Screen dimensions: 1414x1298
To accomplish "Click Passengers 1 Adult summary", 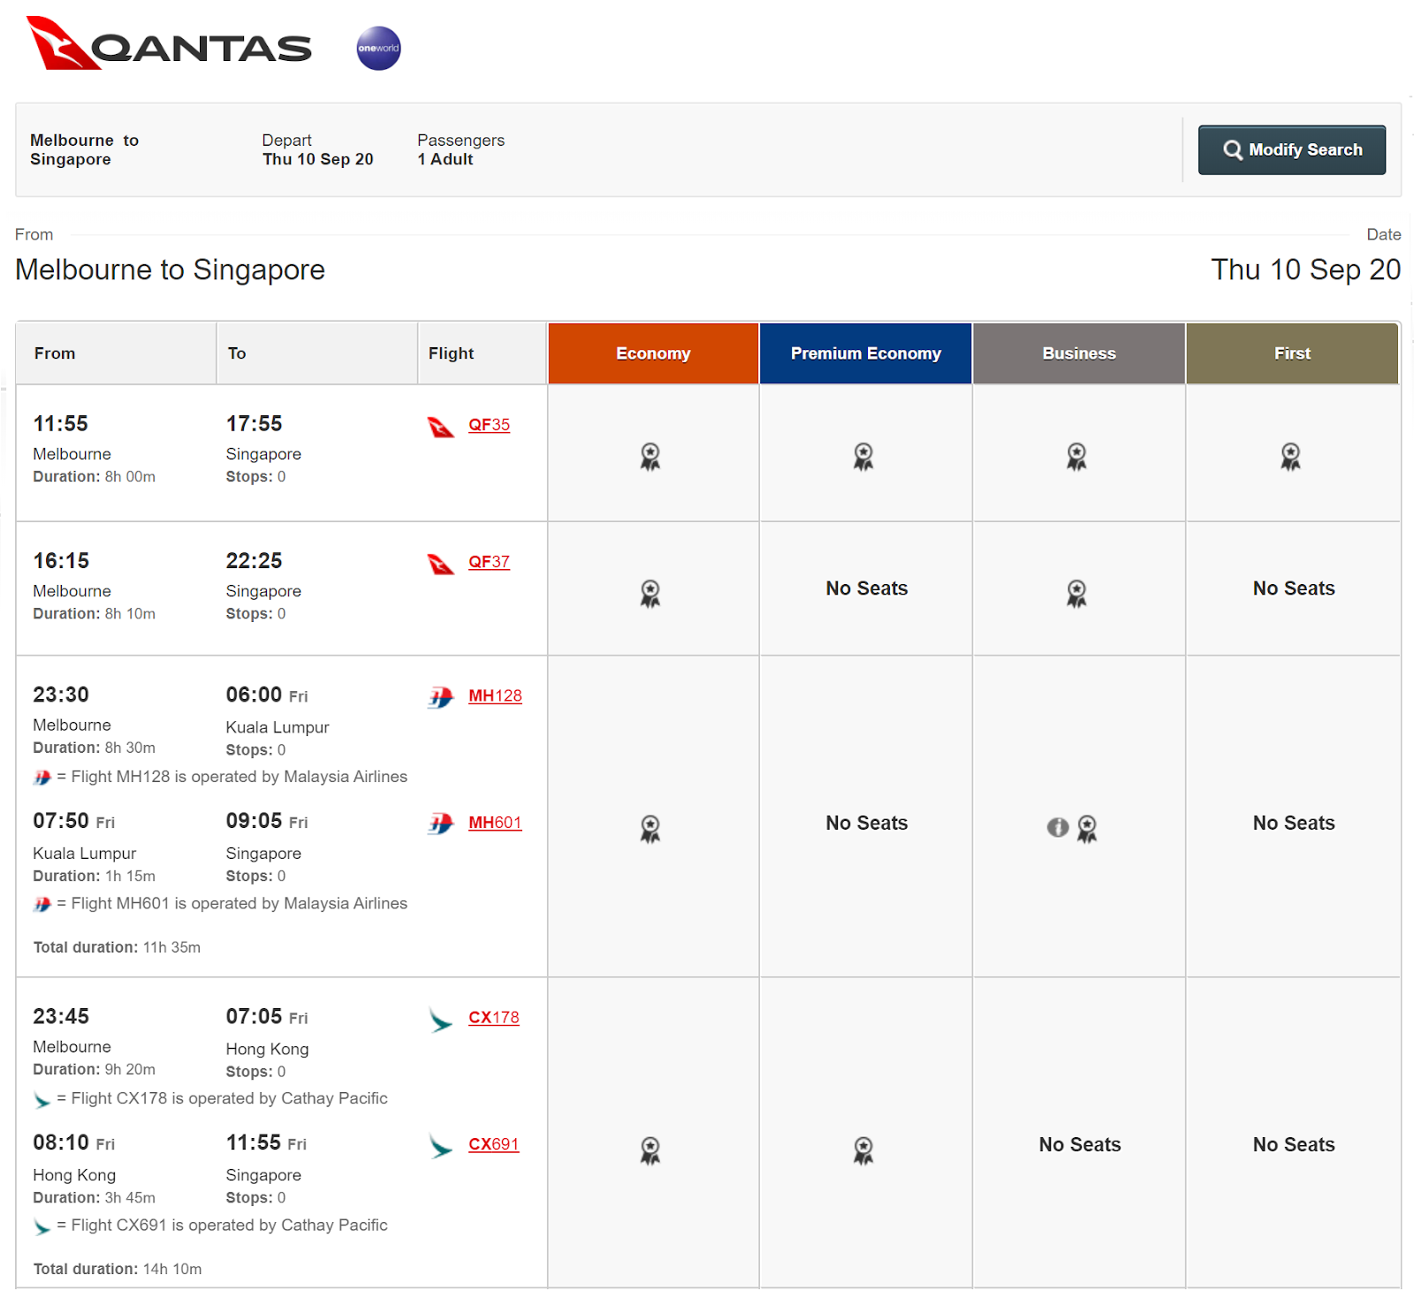I will (460, 149).
